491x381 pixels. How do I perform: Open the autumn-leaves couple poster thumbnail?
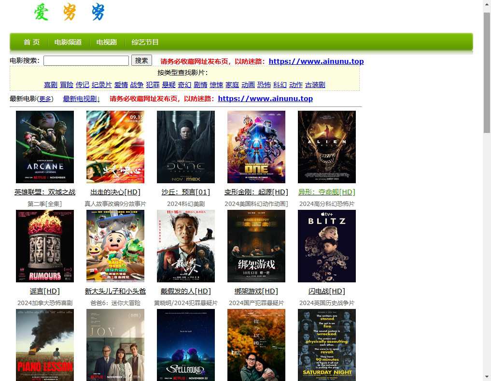point(256,345)
